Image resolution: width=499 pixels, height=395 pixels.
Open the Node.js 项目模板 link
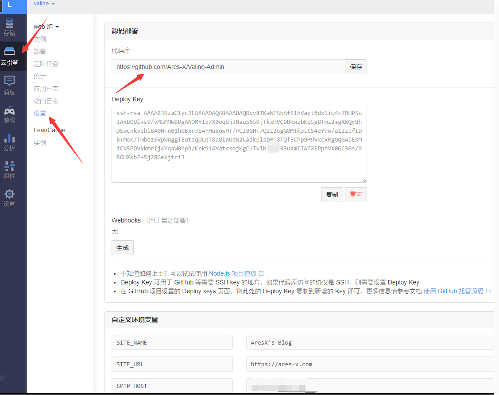pos(232,274)
